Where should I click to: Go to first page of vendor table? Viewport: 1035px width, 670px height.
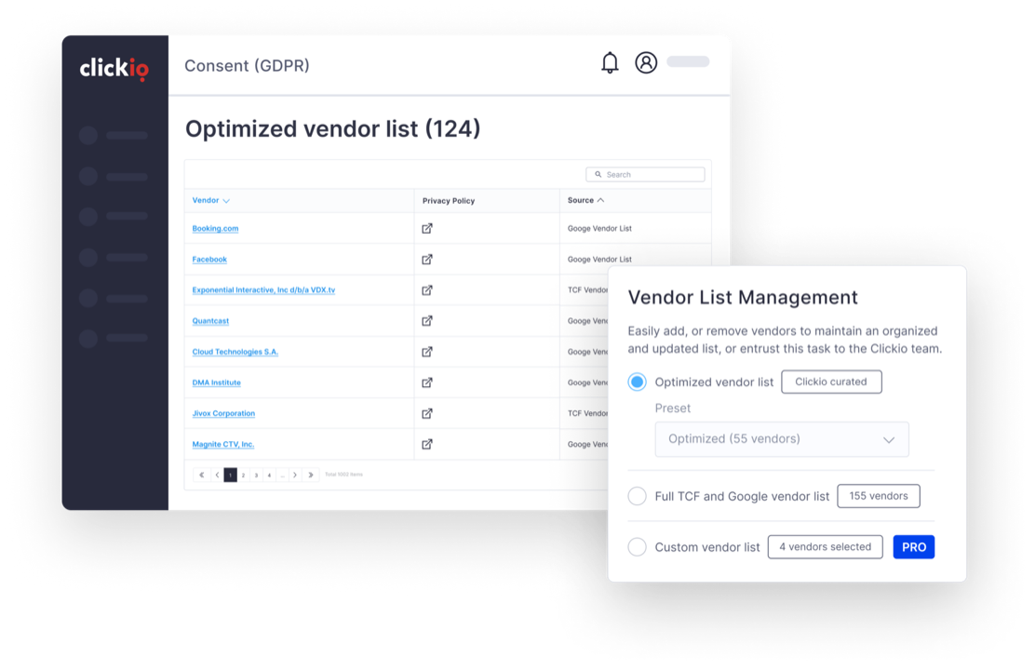click(201, 475)
